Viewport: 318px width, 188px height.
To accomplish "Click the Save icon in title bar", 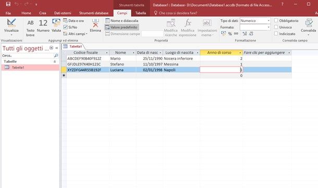I will (x=8, y=4).
